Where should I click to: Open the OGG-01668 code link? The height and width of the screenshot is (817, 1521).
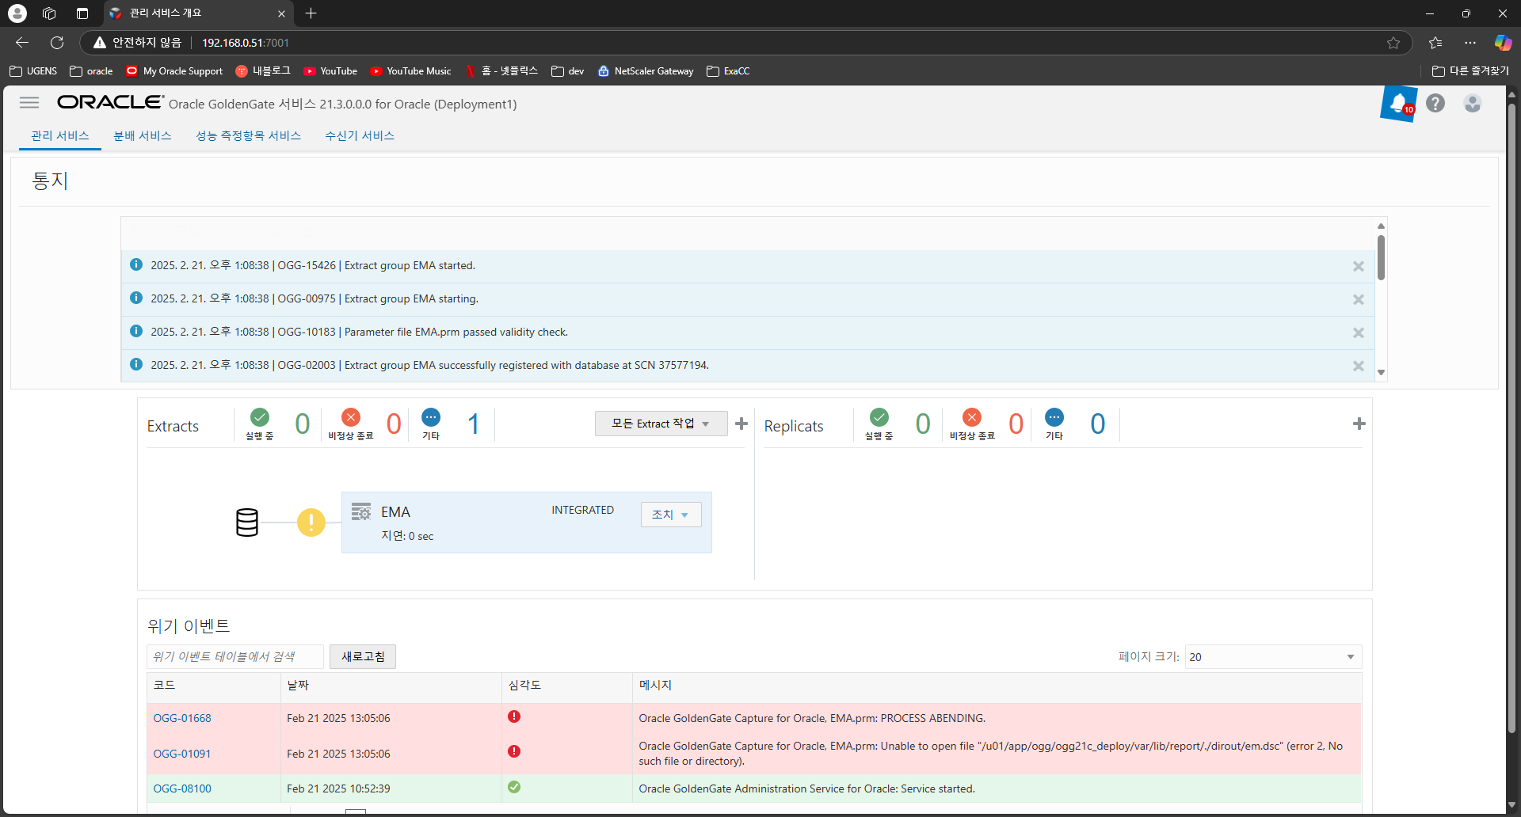[x=182, y=718]
